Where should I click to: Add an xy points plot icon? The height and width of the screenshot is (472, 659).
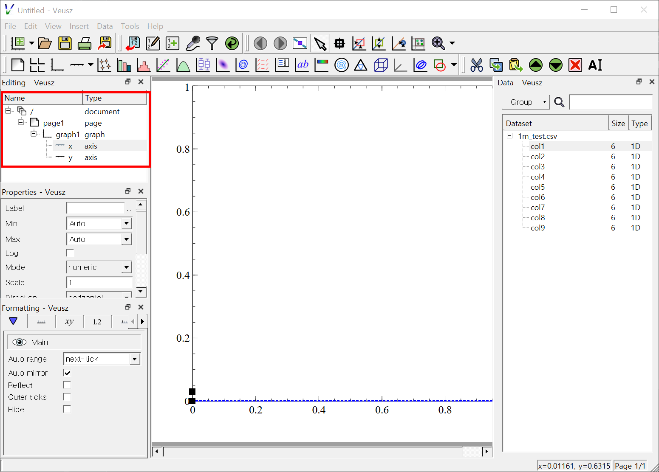point(104,65)
